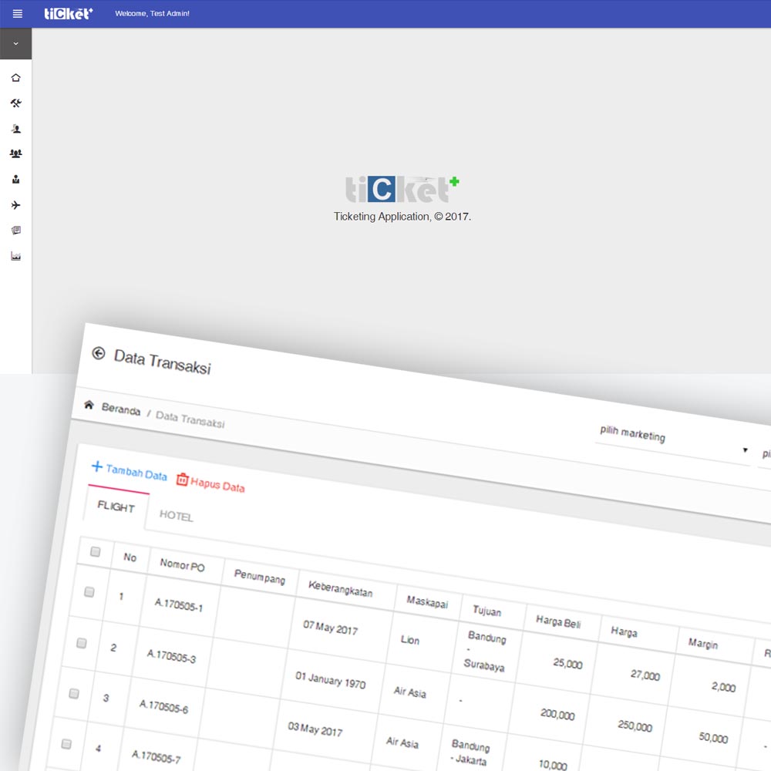Open the hamburger menu in header
771x771 pixels.
17,13
